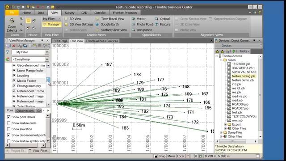Switch to the Data ribbon tab

click(41, 13)
